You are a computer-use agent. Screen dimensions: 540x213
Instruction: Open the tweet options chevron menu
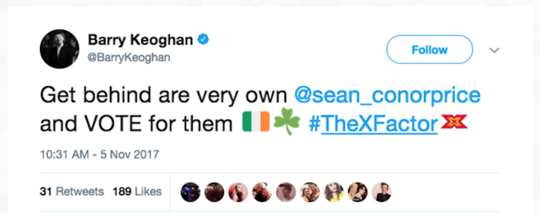coord(495,50)
